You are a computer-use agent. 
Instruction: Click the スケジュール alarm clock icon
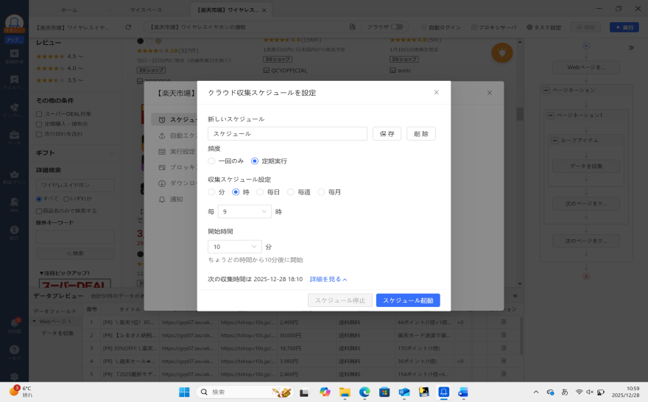click(x=162, y=119)
